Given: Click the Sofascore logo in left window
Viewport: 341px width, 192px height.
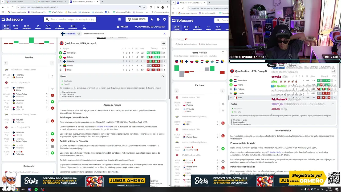Looking at the screenshot, I should point(12,19).
